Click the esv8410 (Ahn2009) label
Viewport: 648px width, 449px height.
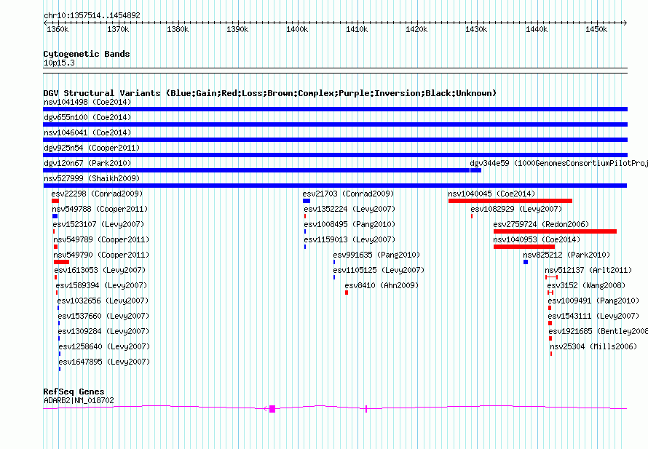tap(382, 285)
